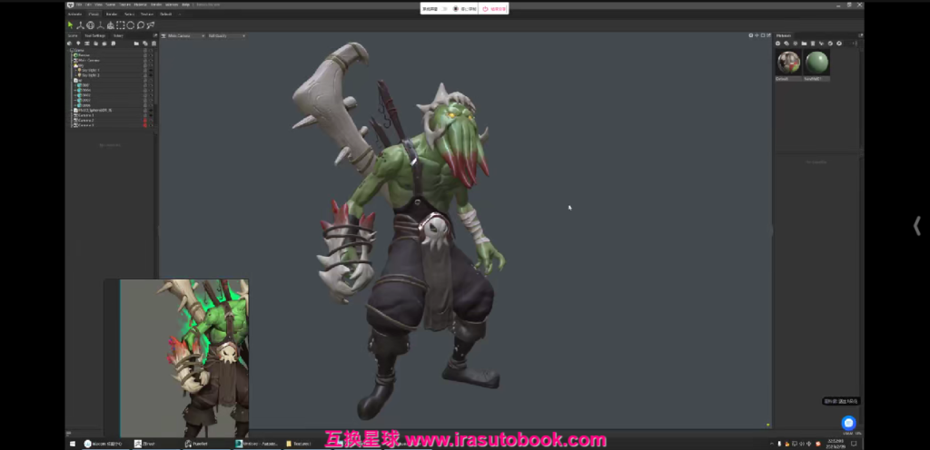Open the Edit menu
Screen dimensions: 930x450
88,5
